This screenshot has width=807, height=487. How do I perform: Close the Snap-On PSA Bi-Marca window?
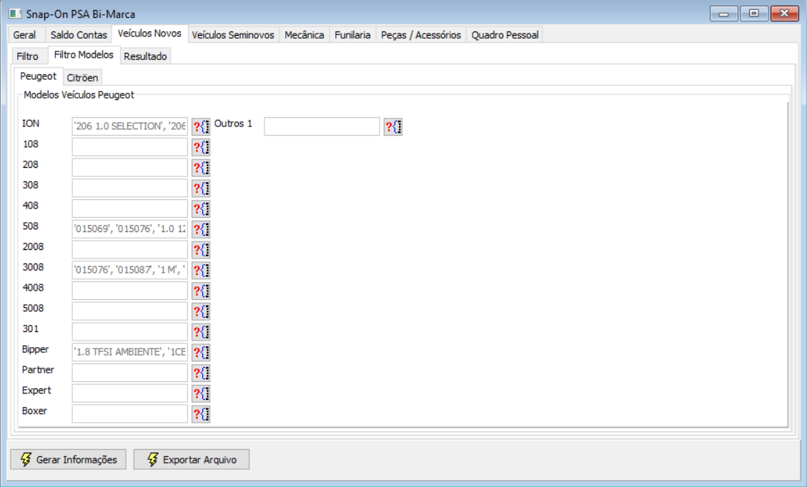coord(784,14)
